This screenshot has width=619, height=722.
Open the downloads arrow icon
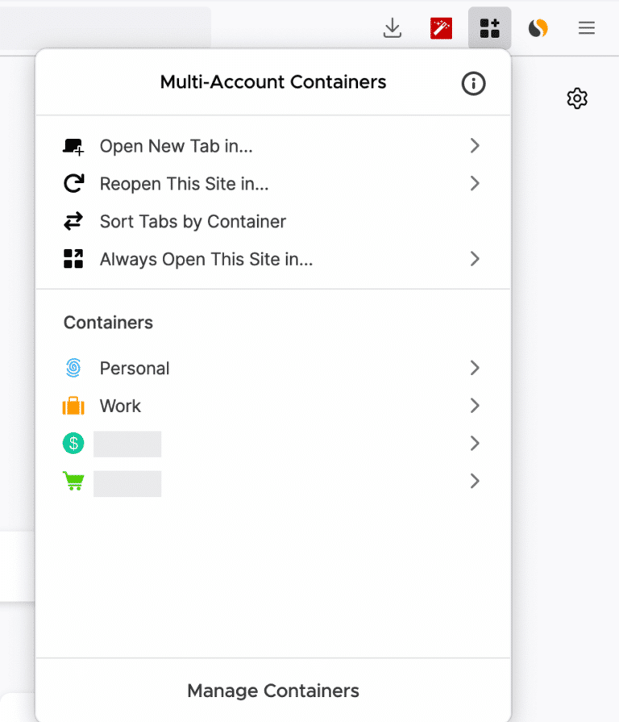click(393, 28)
